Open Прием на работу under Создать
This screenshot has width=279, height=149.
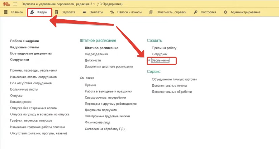coord(164,48)
